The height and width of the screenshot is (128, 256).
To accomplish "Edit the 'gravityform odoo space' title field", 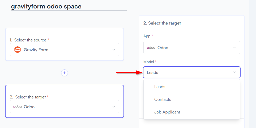I will click(69, 7).
